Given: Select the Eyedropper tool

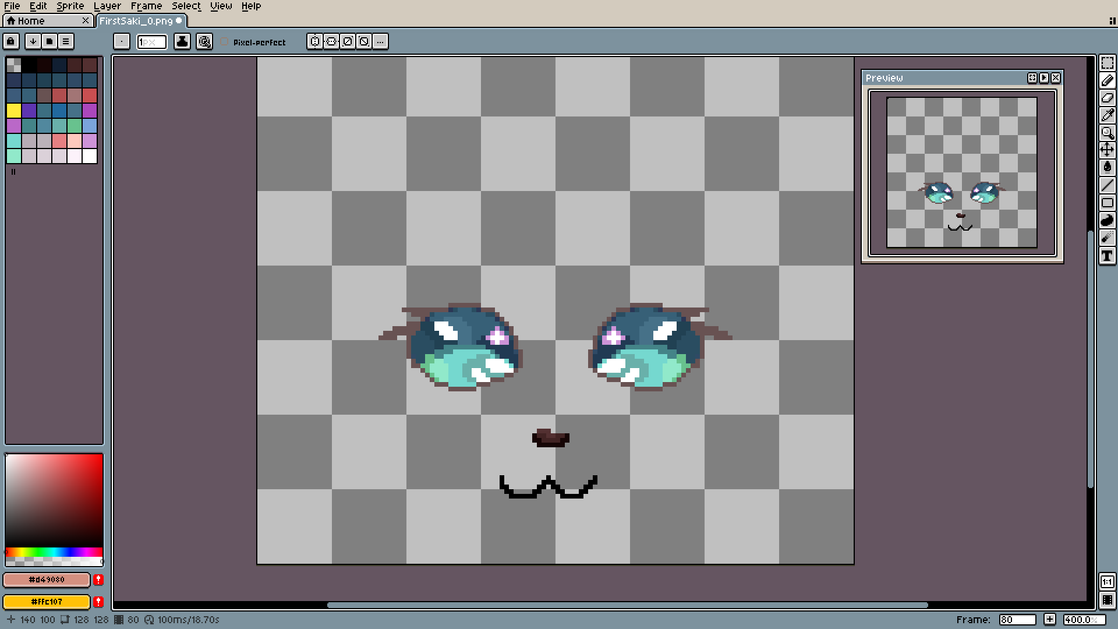Looking at the screenshot, I should [x=1107, y=115].
